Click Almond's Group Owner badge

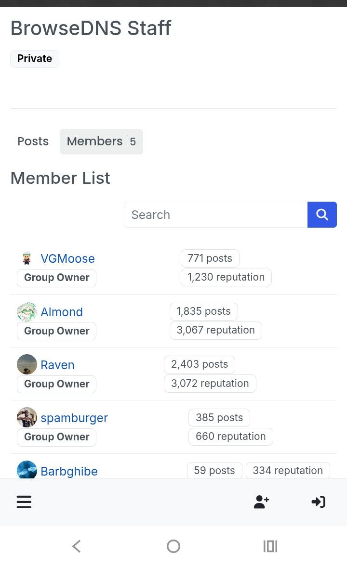pyautogui.click(x=57, y=331)
